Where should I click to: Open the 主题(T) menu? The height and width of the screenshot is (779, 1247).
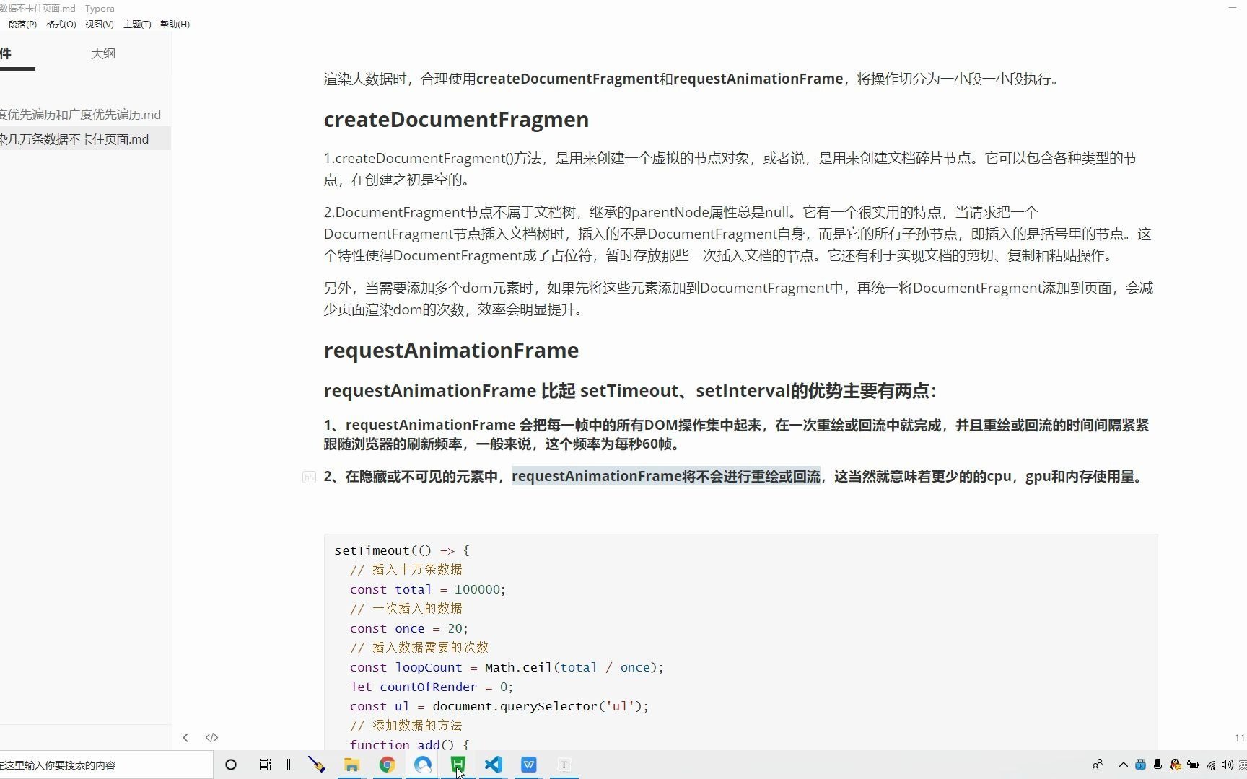[137, 25]
